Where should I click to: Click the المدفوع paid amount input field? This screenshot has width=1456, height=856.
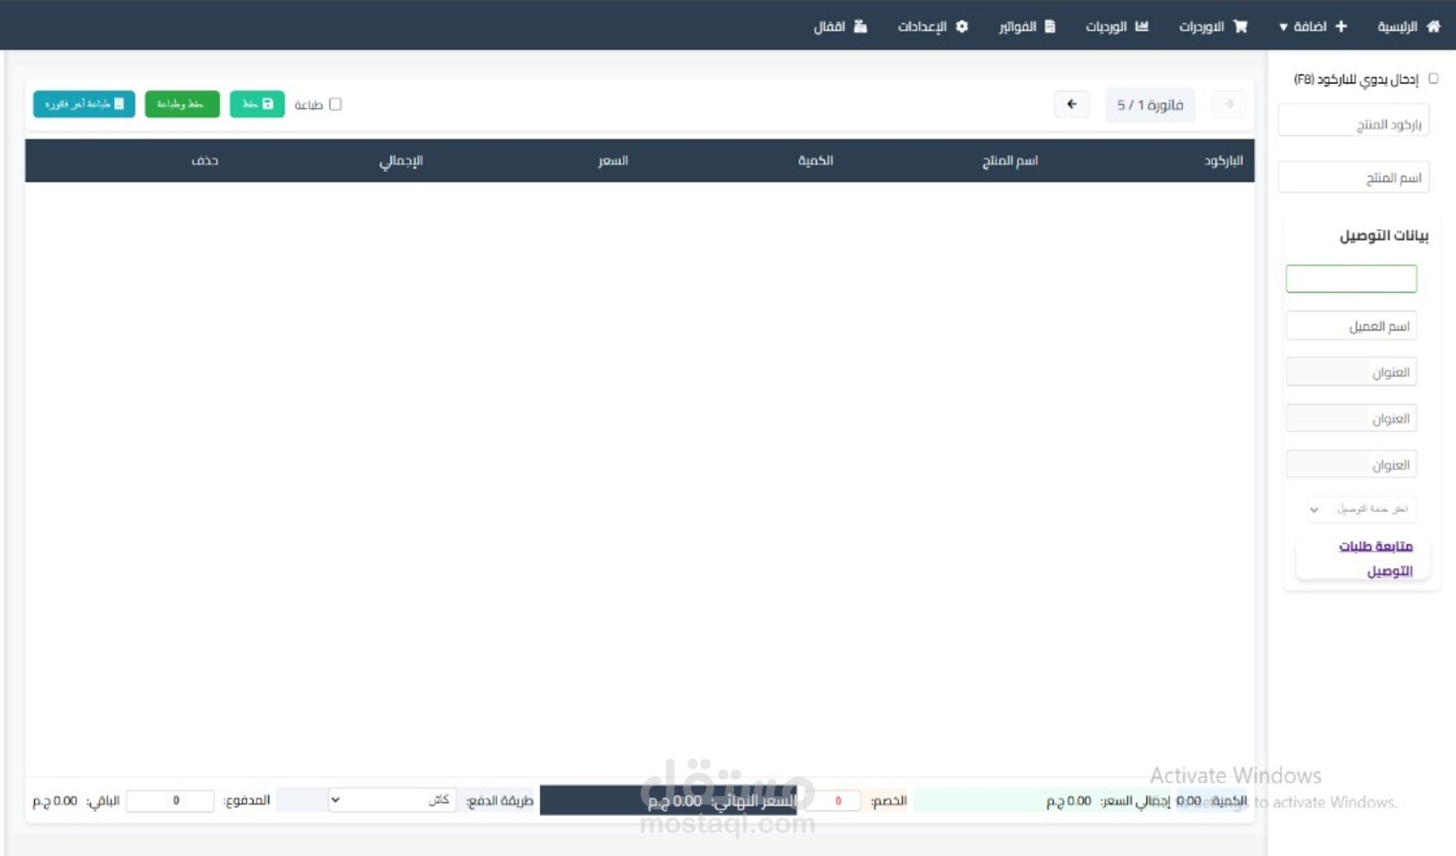pos(170,800)
